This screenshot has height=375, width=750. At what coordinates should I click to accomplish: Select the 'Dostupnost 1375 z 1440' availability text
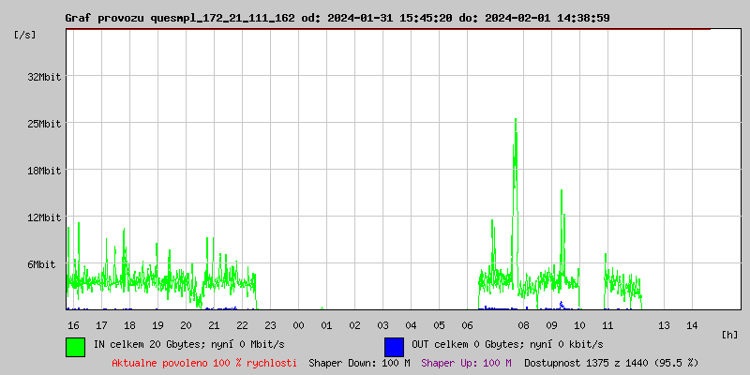pyautogui.click(x=611, y=362)
